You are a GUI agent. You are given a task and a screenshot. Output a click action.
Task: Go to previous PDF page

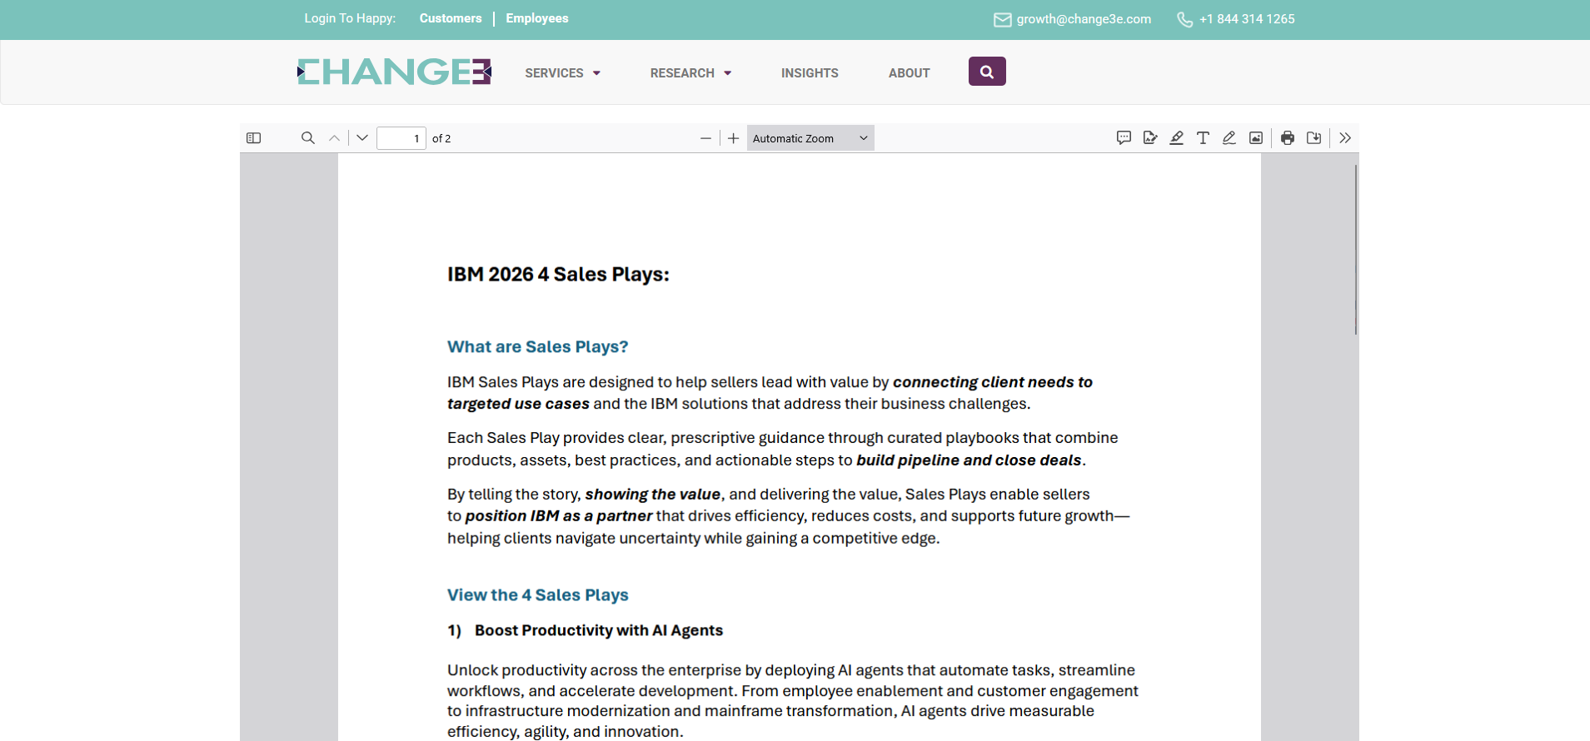point(335,138)
